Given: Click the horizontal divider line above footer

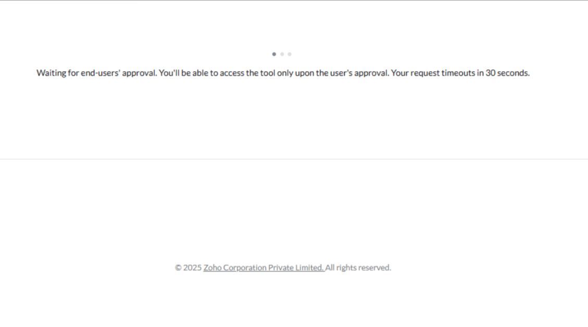Looking at the screenshot, I should (294, 159).
